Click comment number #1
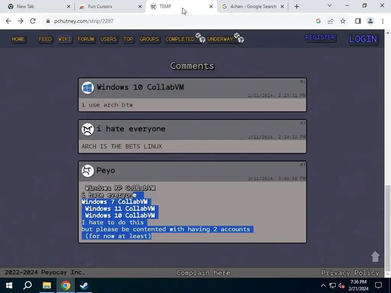 303,81
